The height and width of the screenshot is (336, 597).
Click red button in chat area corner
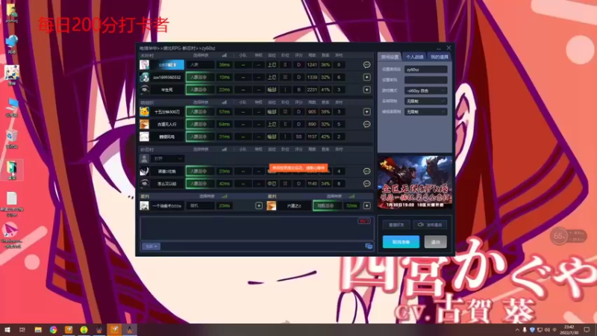pyautogui.click(x=364, y=221)
